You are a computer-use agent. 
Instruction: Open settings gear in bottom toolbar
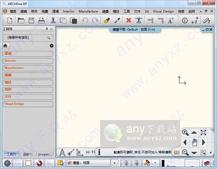[x=7, y=163]
